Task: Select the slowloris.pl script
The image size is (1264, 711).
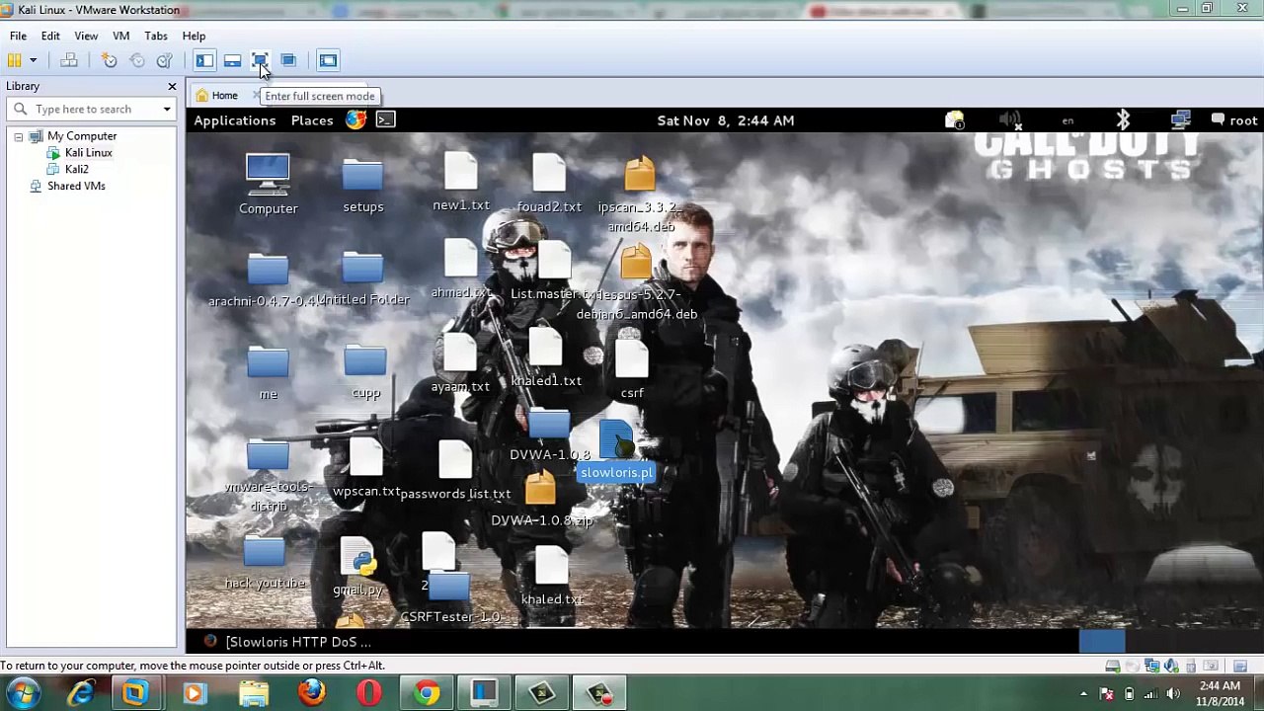Action: coord(616,452)
